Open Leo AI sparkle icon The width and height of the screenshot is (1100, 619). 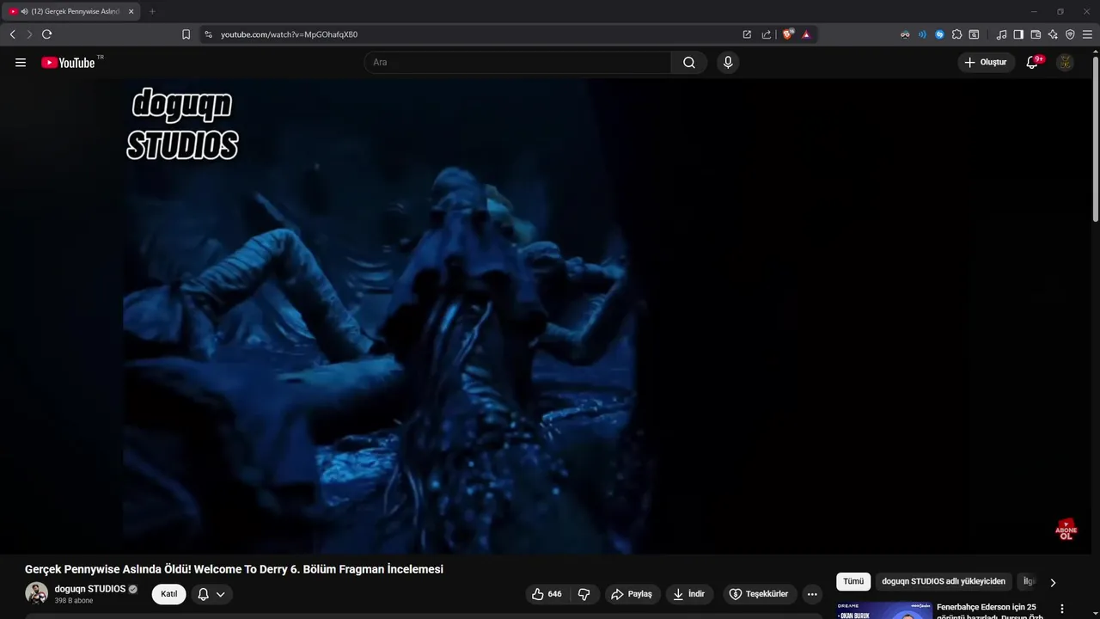pyautogui.click(x=1053, y=34)
